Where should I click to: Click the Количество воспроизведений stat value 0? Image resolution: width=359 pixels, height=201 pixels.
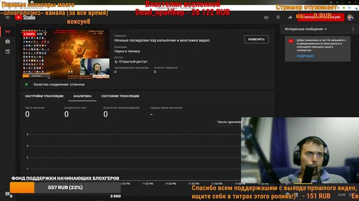[105, 114]
